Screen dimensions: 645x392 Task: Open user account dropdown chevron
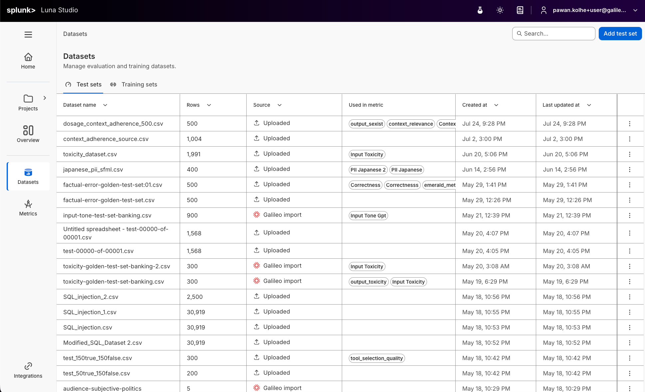tap(635, 10)
